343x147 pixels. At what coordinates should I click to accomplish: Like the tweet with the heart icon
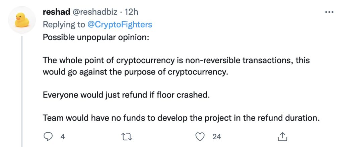200,137
